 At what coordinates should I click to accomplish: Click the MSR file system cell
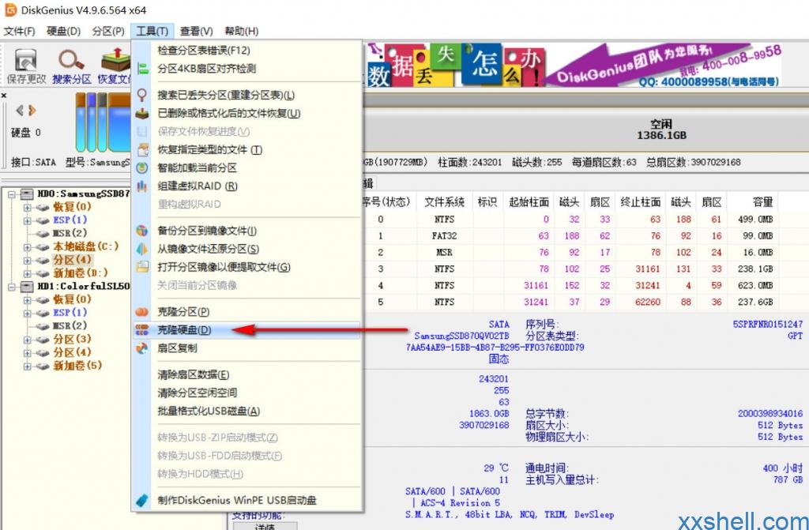(444, 252)
